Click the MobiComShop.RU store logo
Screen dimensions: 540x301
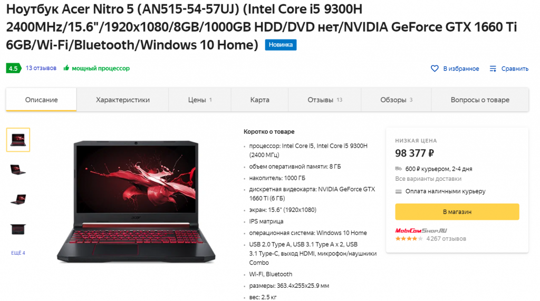coord(421,230)
